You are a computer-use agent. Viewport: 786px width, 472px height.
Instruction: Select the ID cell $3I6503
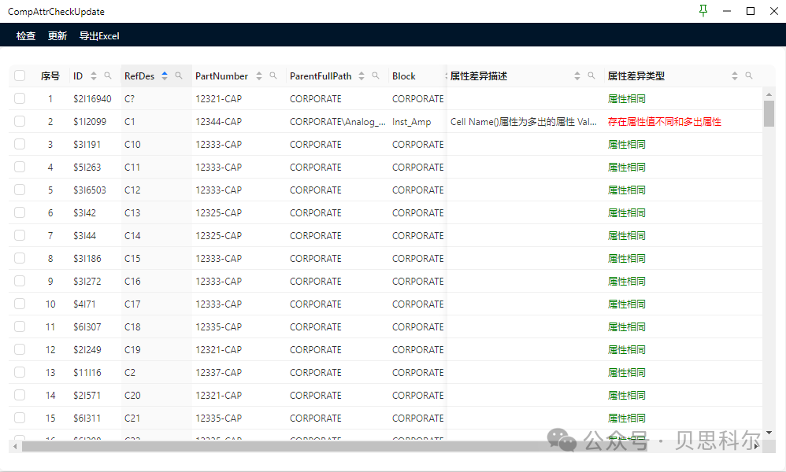[x=90, y=190]
